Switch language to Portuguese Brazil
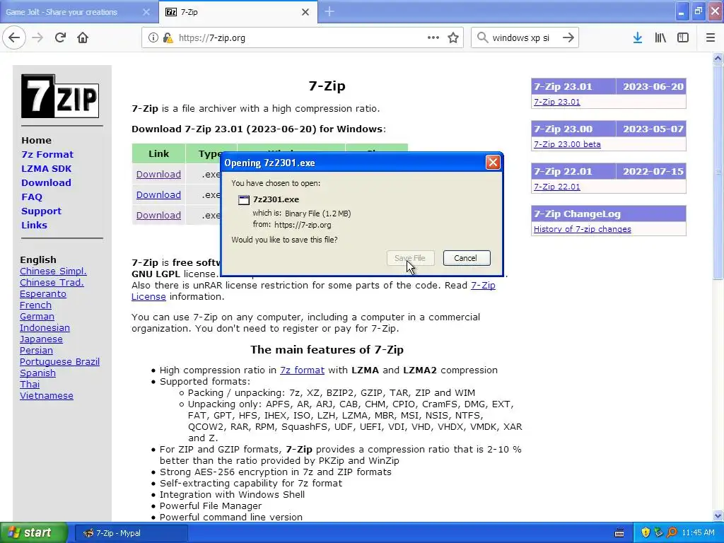Viewport: 724px width, 543px height. pyautogui.click(x=59, y=361)
